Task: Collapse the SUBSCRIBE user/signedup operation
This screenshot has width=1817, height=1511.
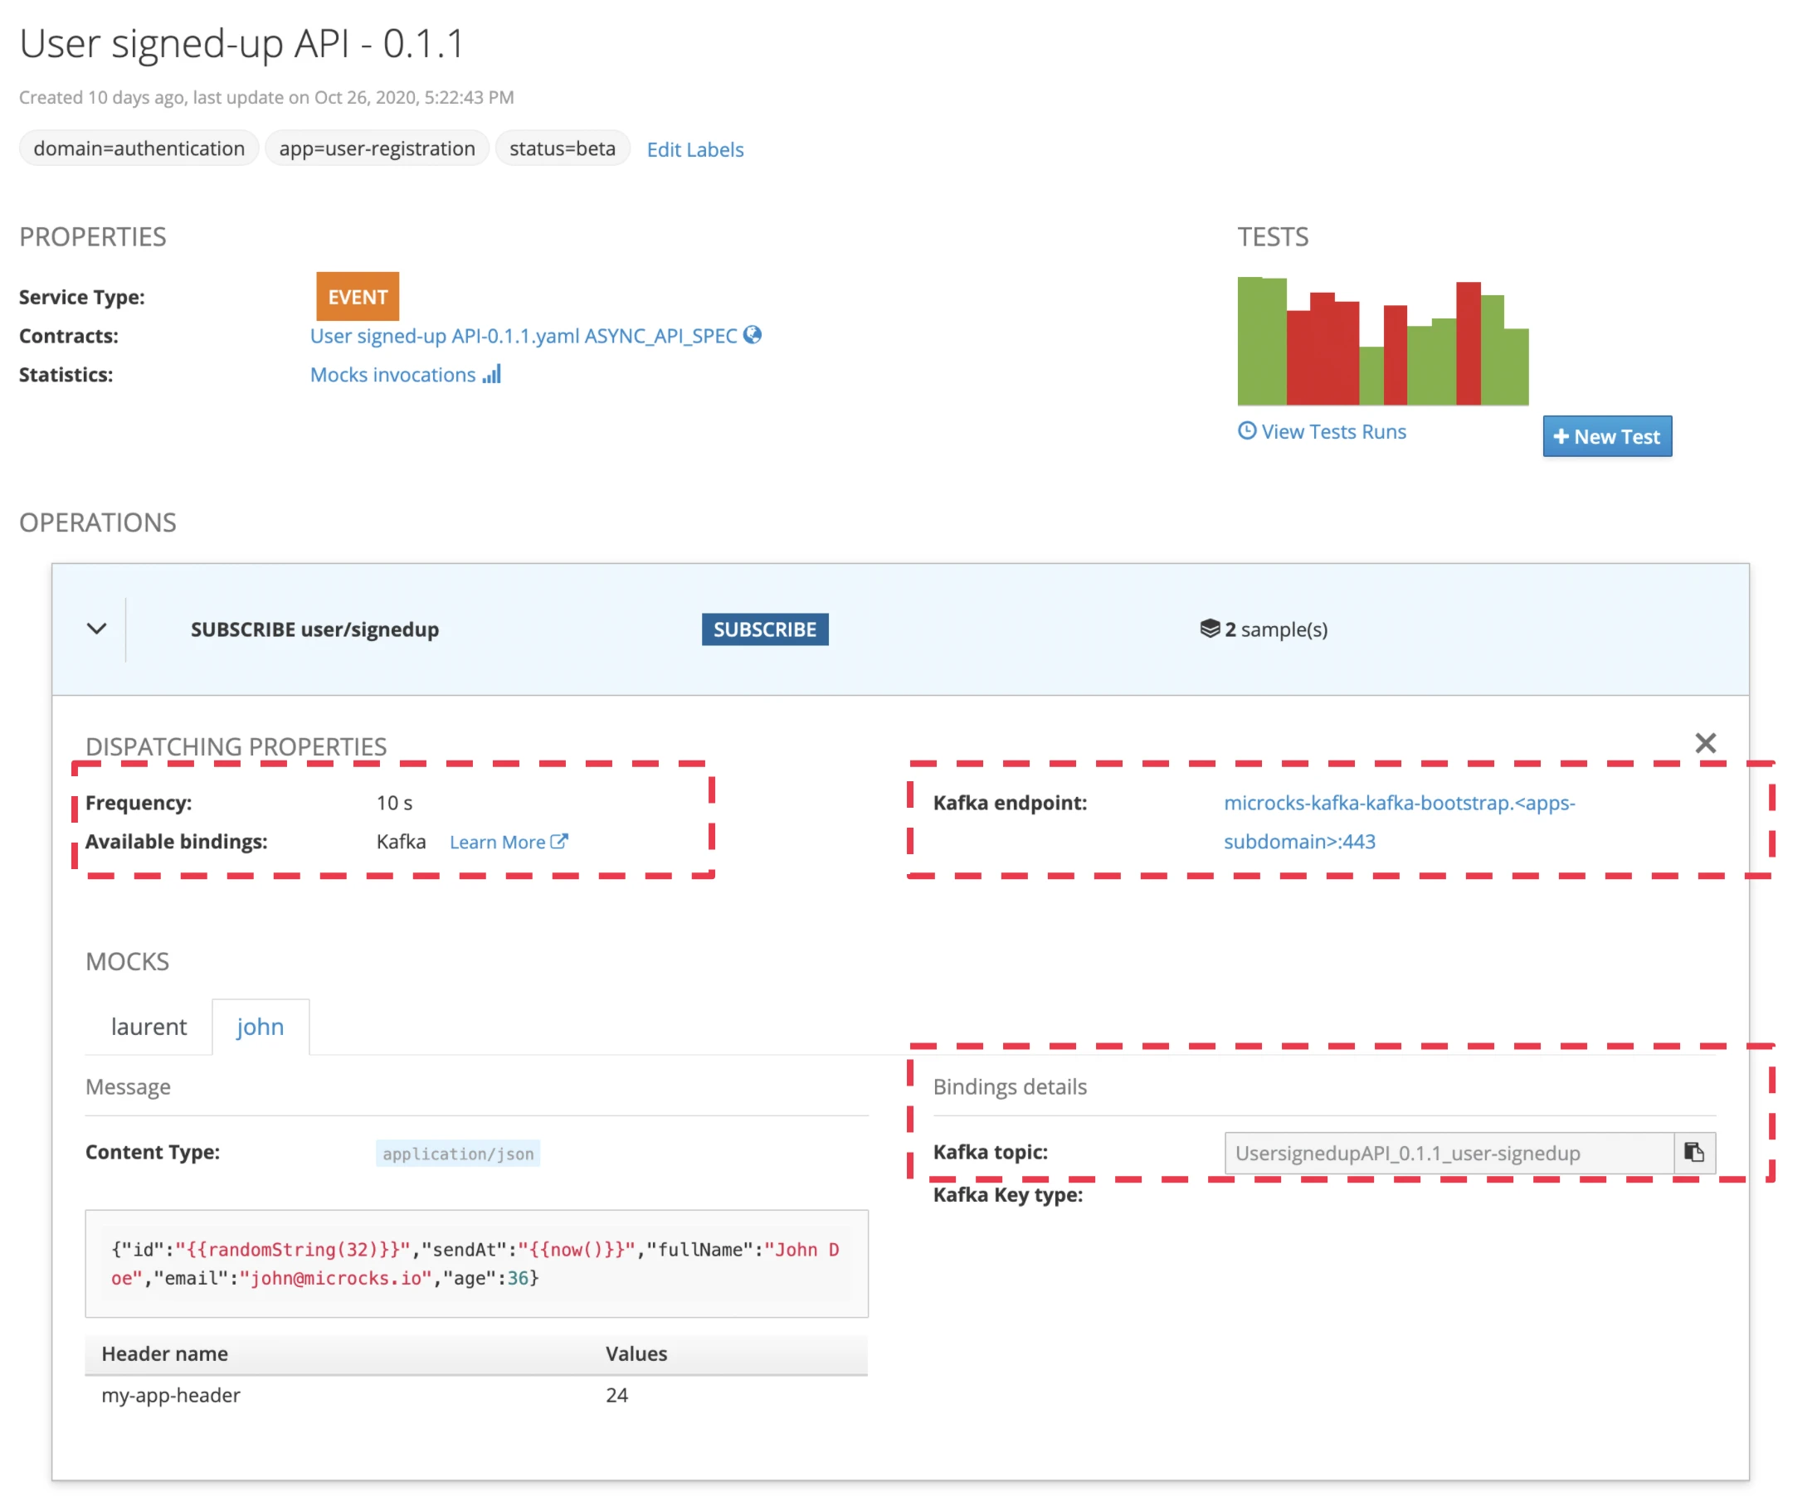Action: 97,629
